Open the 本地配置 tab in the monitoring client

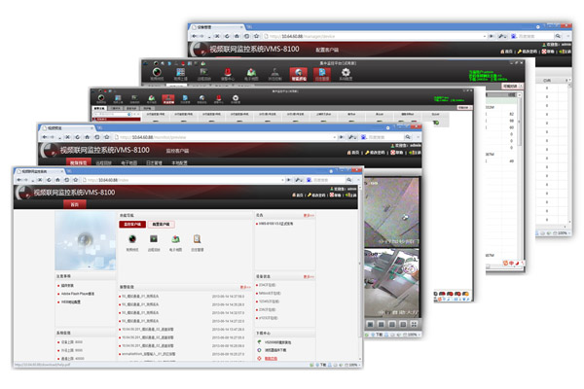click(180, 162)
